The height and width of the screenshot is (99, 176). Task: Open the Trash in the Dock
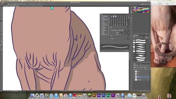(x=144, y=95)
